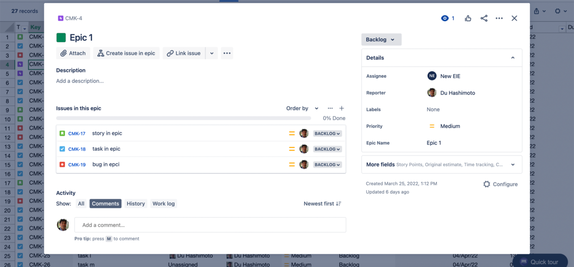The width and height of the screenshot is (574, 267).
Task: Attach a file with the paperclip icon
Action: tap(73, 53)
